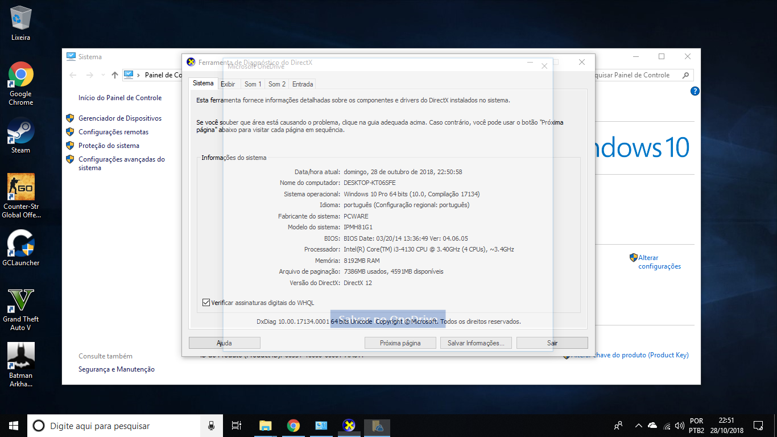Image resolution: width=777 pixels, height=437 pixels.
Task: Go forward in the Sistema window
Action: [89, 75]
